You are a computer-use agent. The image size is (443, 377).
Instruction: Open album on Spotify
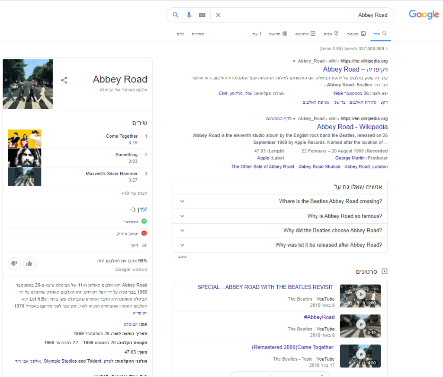(78, 222)
